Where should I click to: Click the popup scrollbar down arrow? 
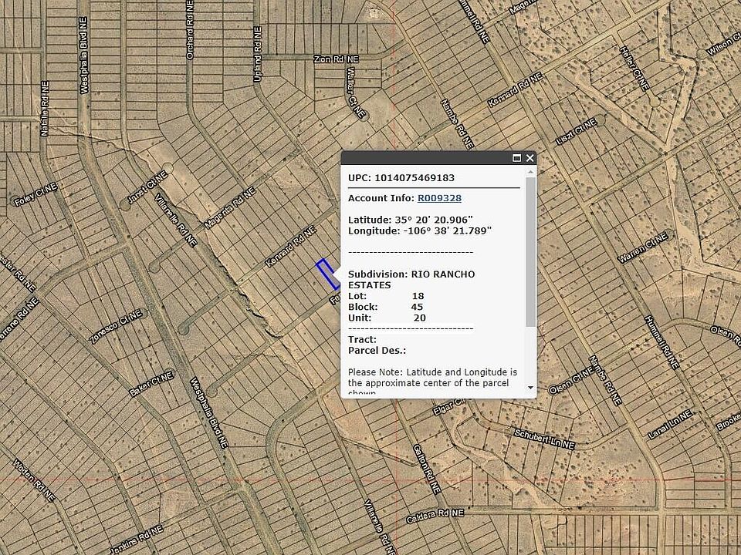530,388
